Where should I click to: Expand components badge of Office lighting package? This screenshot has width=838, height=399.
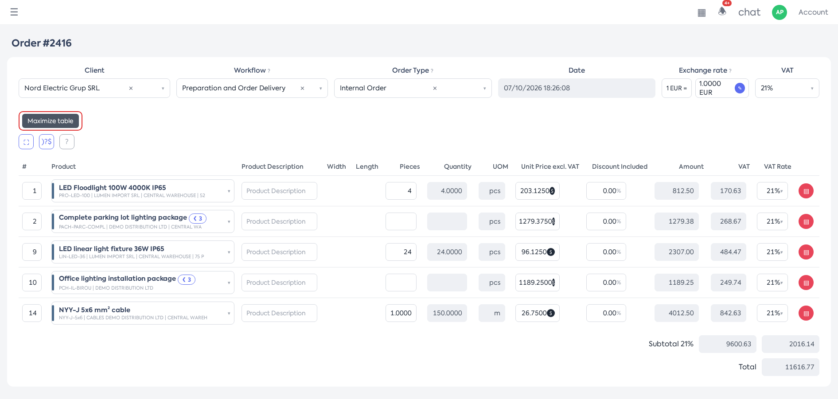(x=187, y=279)
